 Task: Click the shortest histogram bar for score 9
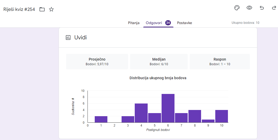[208, 121]
